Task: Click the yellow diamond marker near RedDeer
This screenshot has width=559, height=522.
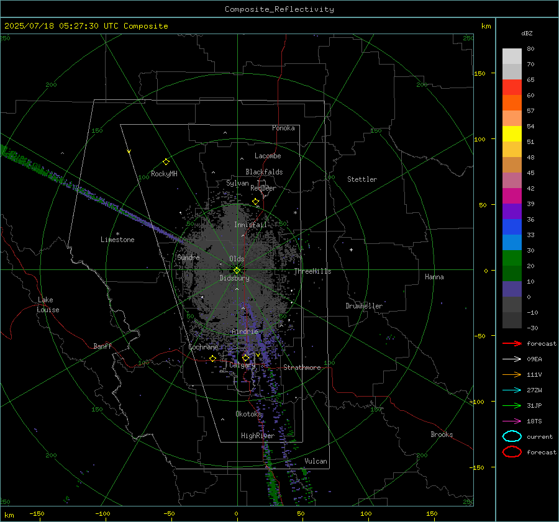Action: (255, 202)
